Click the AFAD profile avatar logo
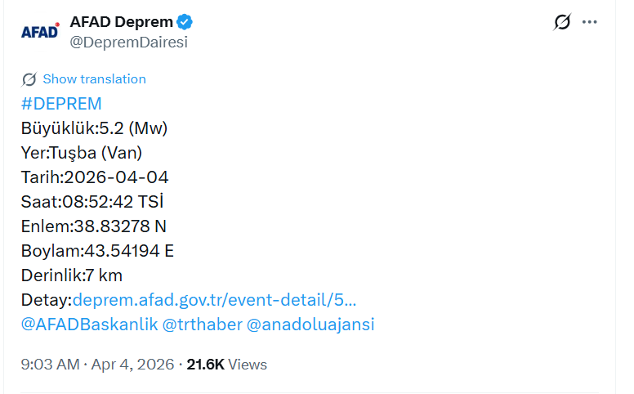 (x=39, y=31)
